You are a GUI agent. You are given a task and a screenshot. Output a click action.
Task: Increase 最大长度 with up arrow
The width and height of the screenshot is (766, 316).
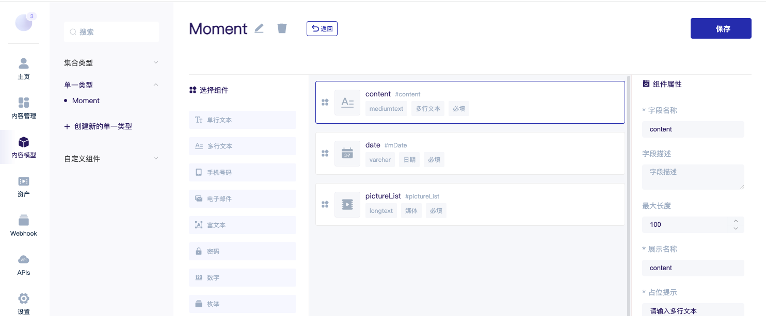point(736,221)
